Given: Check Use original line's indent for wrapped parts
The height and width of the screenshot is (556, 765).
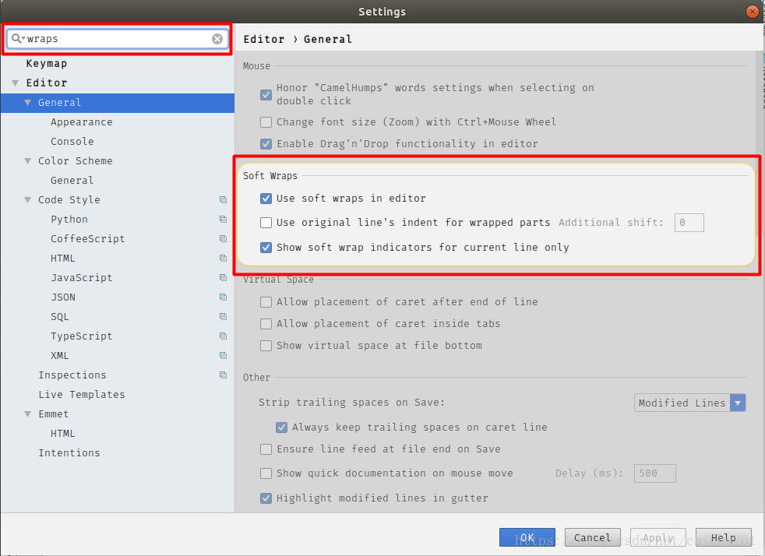Looking at the screenshot, I should click(266, 223).
